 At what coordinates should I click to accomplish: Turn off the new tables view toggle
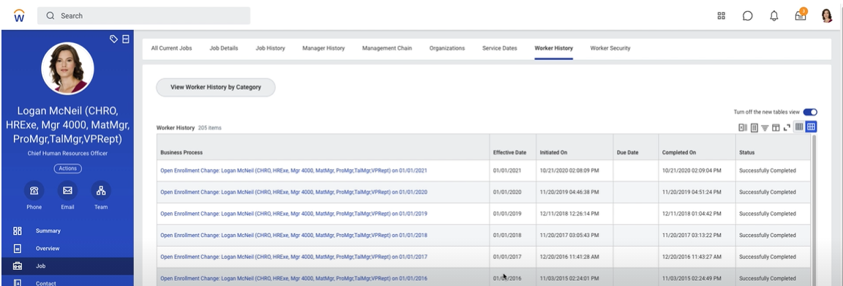click(810, 112)
